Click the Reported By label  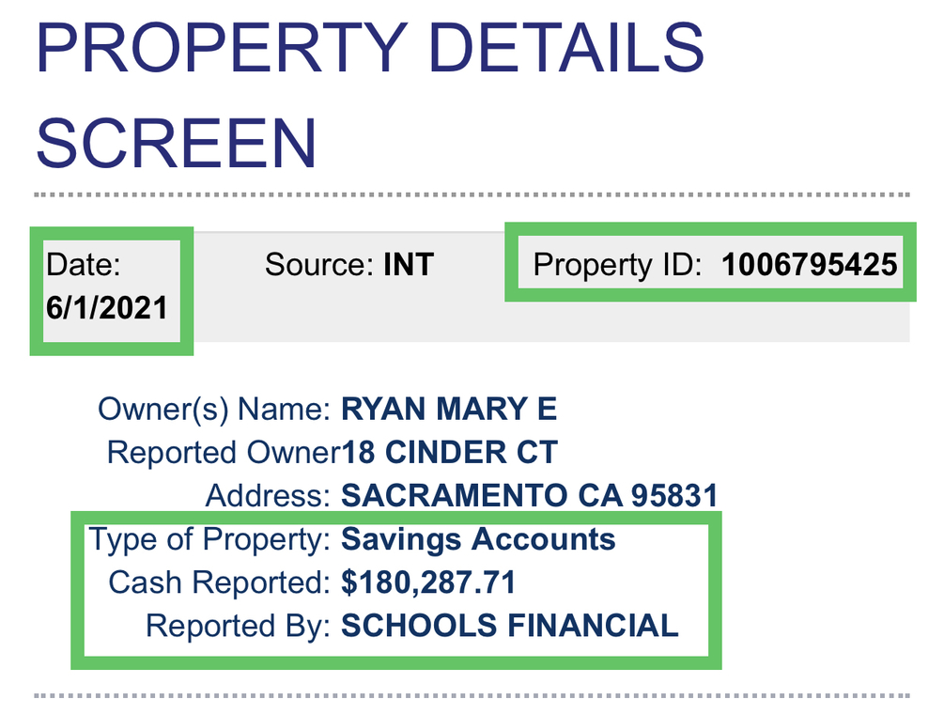[x=237, y=626]
